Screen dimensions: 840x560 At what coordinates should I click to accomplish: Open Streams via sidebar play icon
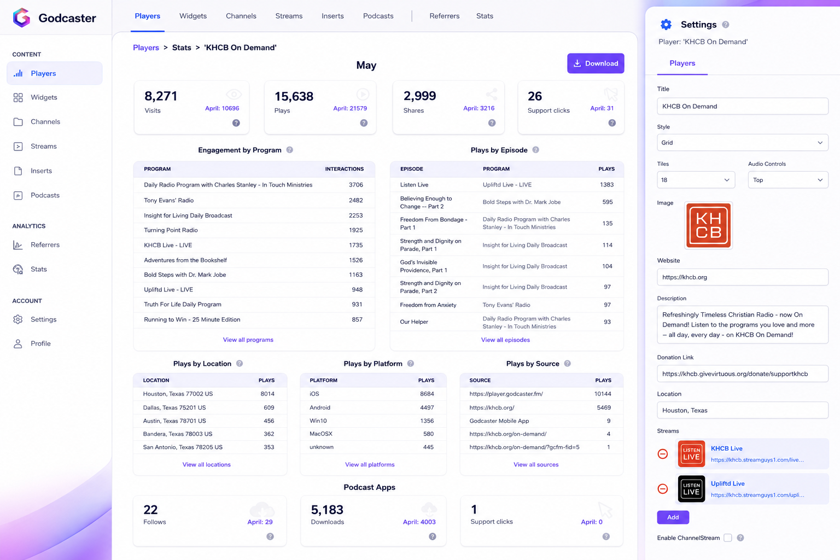pos(18,147)
